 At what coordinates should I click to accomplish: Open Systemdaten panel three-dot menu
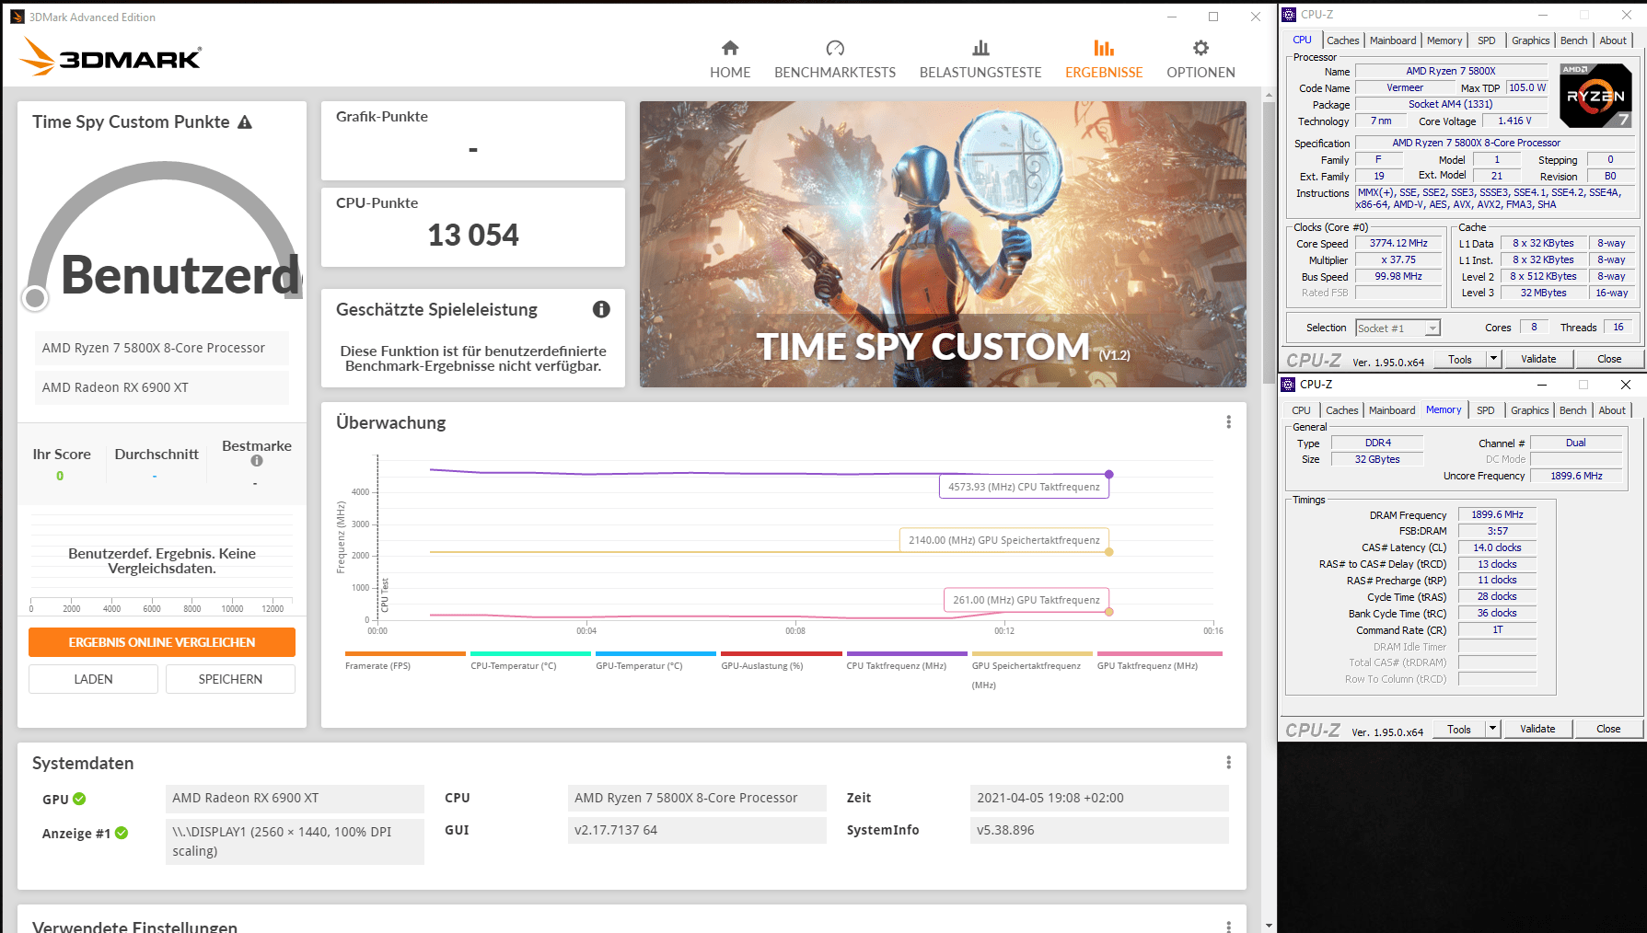tap(1228, 762)
